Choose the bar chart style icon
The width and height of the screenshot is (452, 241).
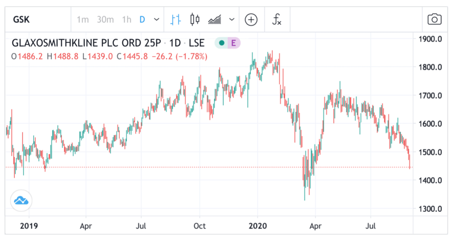point(176,19)
